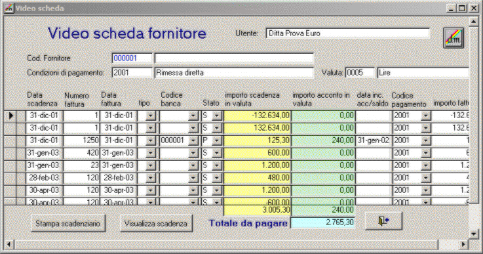Open Codice banca dropdown in 28-feb-03 row
The image size is (483, 254).
[x=193, y=178]
